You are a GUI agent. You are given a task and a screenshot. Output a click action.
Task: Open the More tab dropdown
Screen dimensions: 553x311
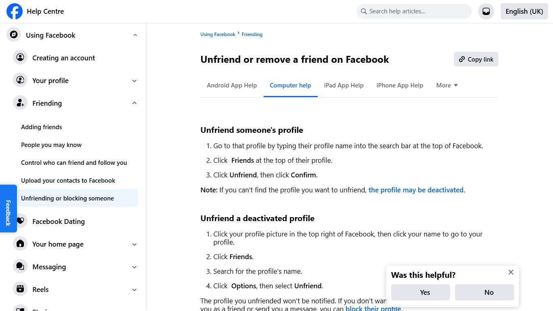coord(447,85)
